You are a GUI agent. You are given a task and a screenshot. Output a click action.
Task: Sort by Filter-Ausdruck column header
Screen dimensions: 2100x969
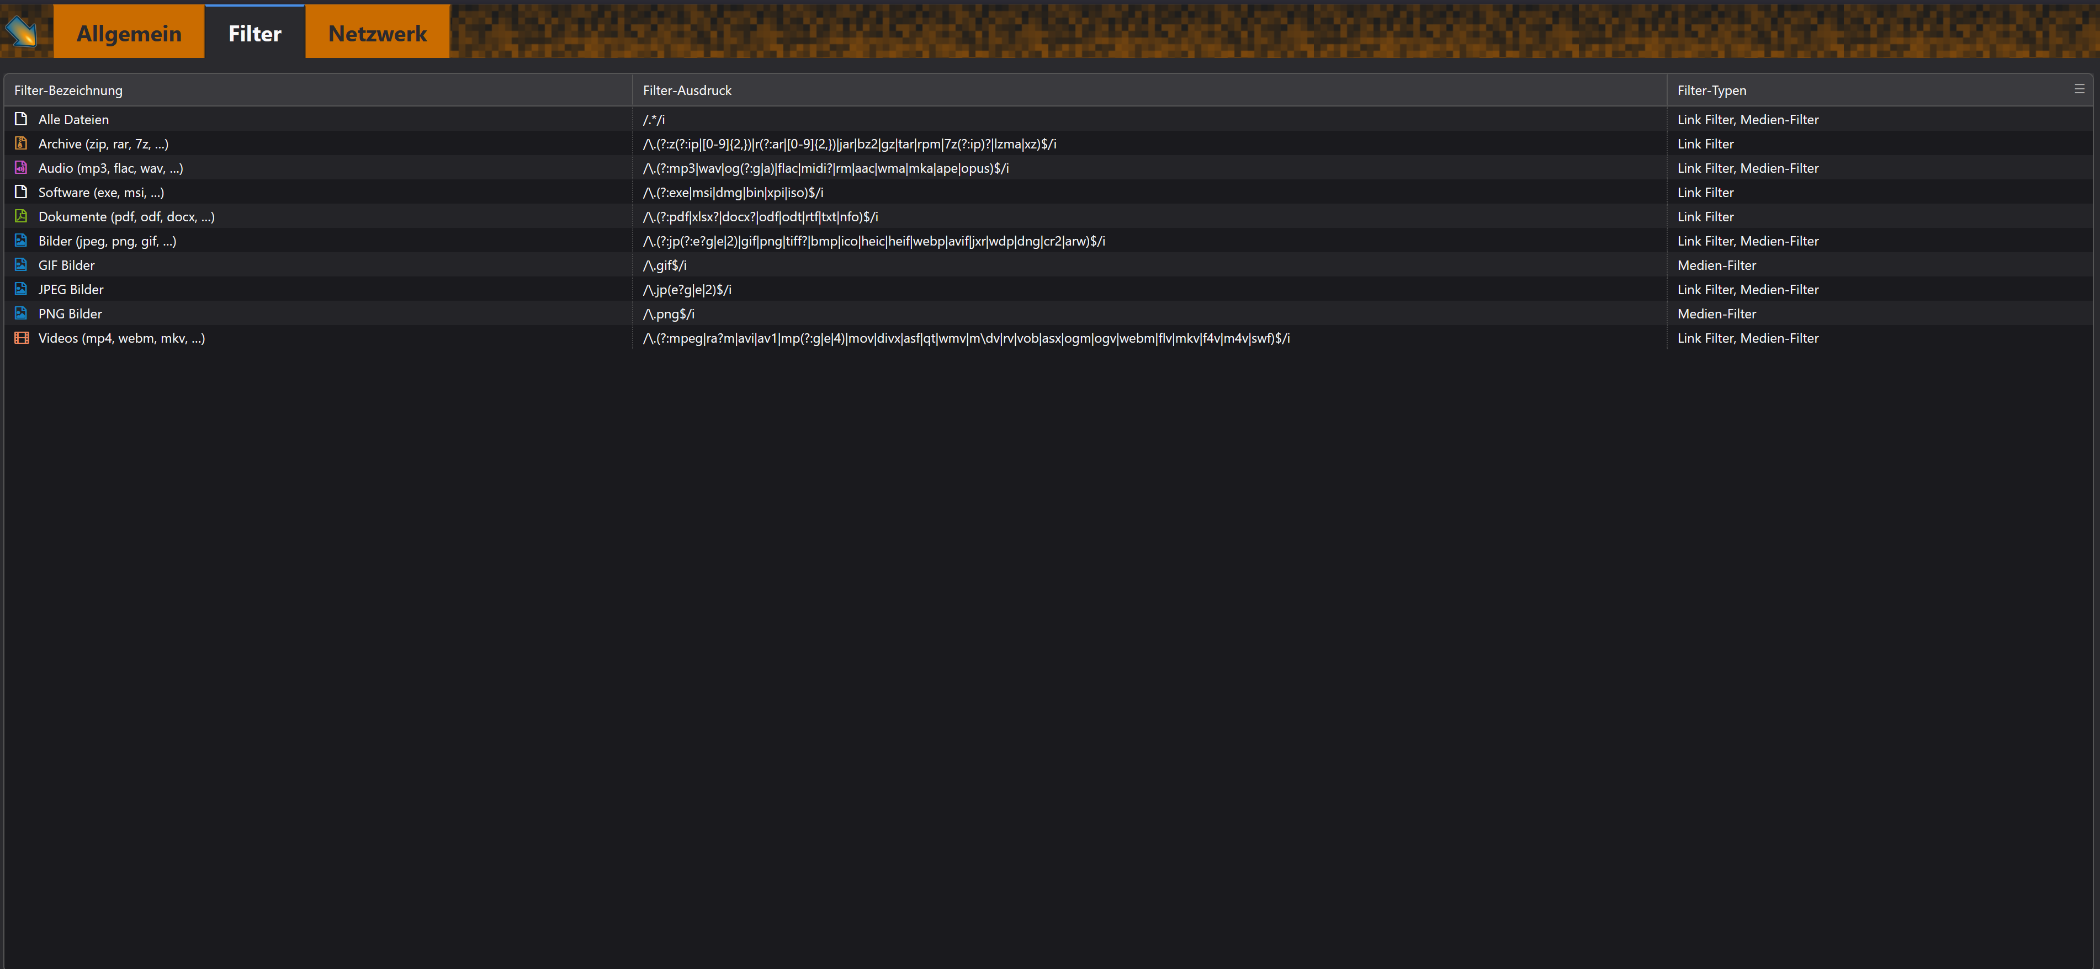click(x=686, y=90)
